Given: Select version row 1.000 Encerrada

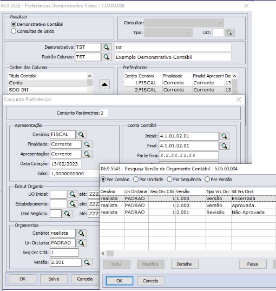Looking at the screenshot, I should [188, 199].
